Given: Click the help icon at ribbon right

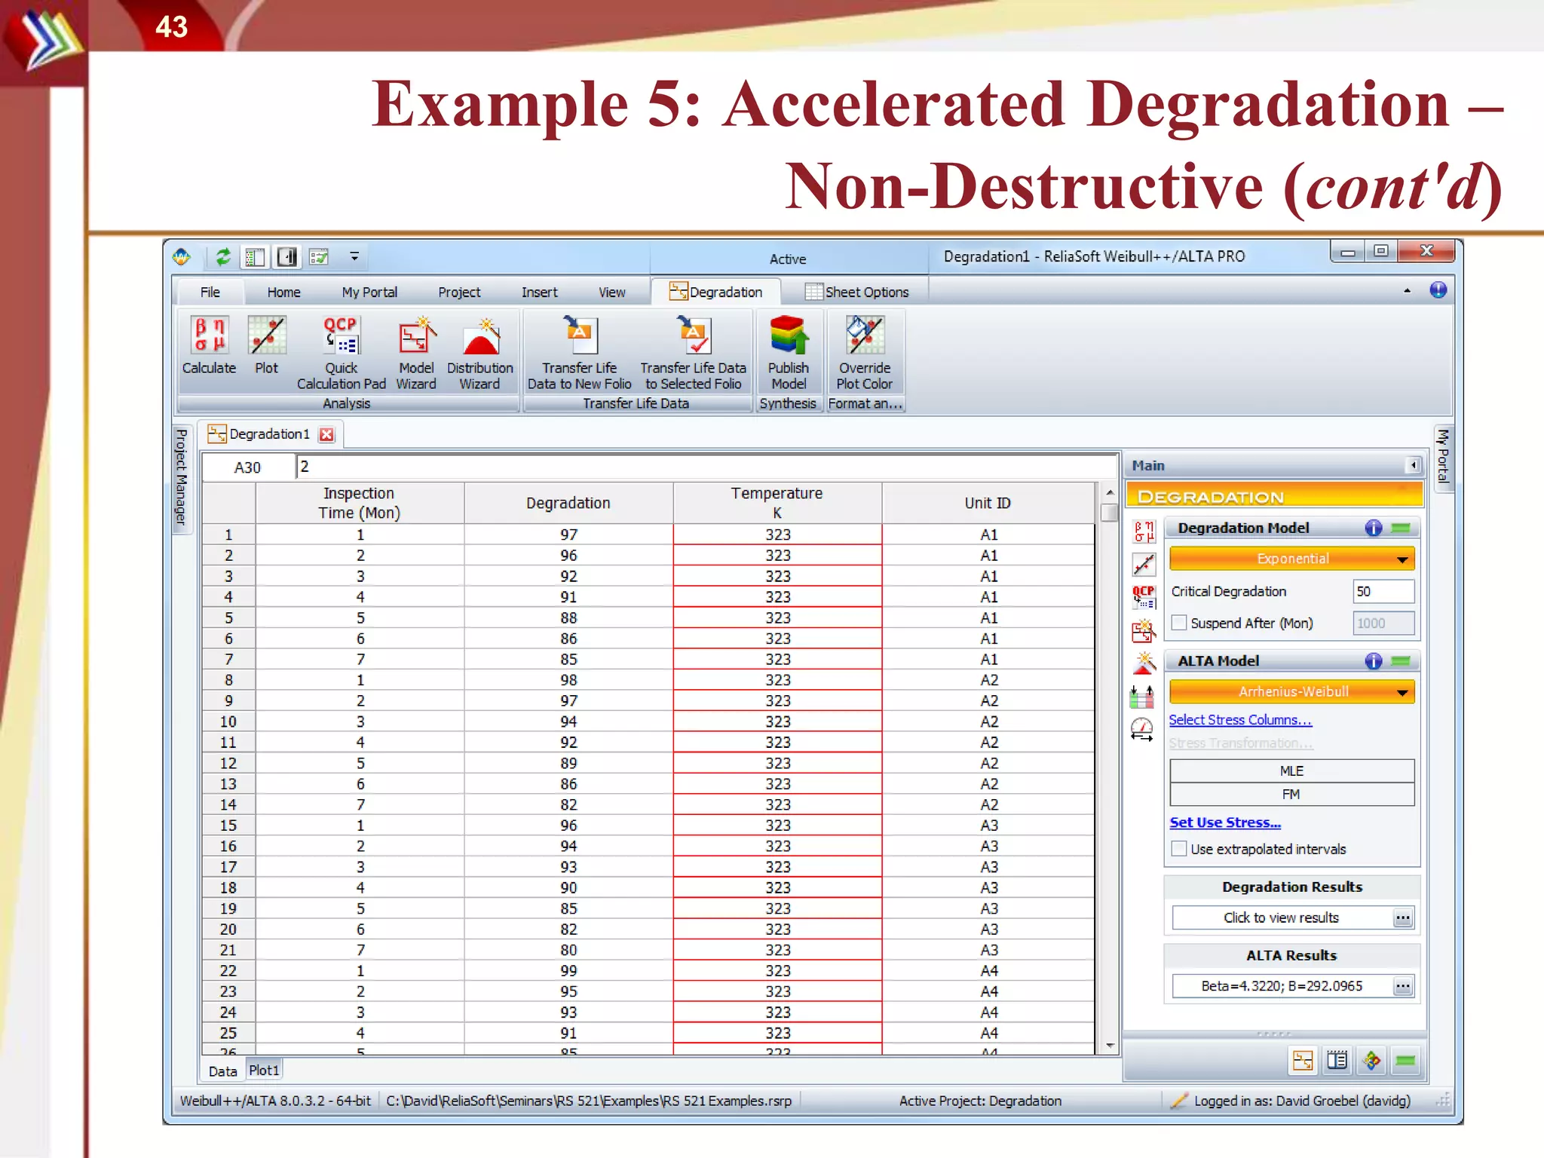Looking at the screenshot, I should [x=1438, y=290].
